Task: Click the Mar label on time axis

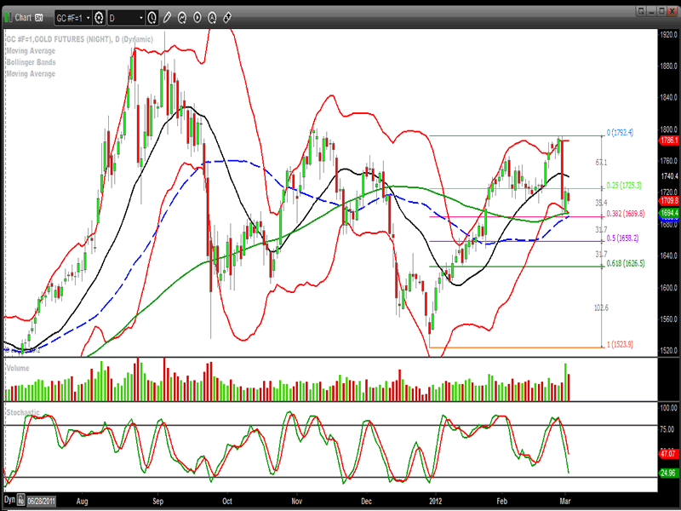Action: click(565, 501)
